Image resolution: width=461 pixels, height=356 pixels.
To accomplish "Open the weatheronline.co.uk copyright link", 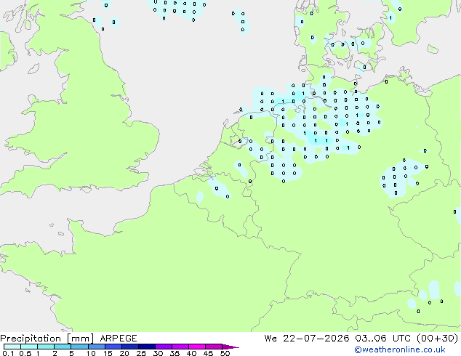I will (x=400, y=349).
